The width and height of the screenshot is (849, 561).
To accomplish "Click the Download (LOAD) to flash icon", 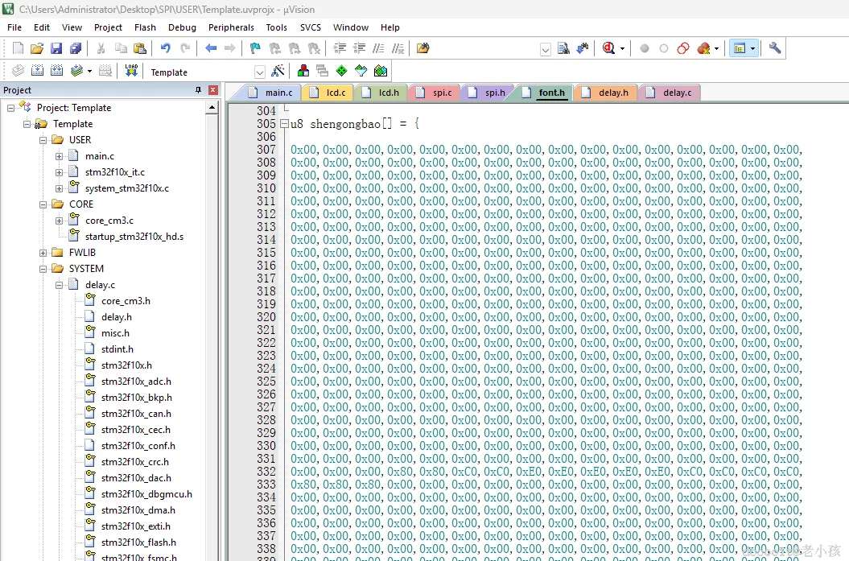I will pyautogui.click(x=130, y=71).
